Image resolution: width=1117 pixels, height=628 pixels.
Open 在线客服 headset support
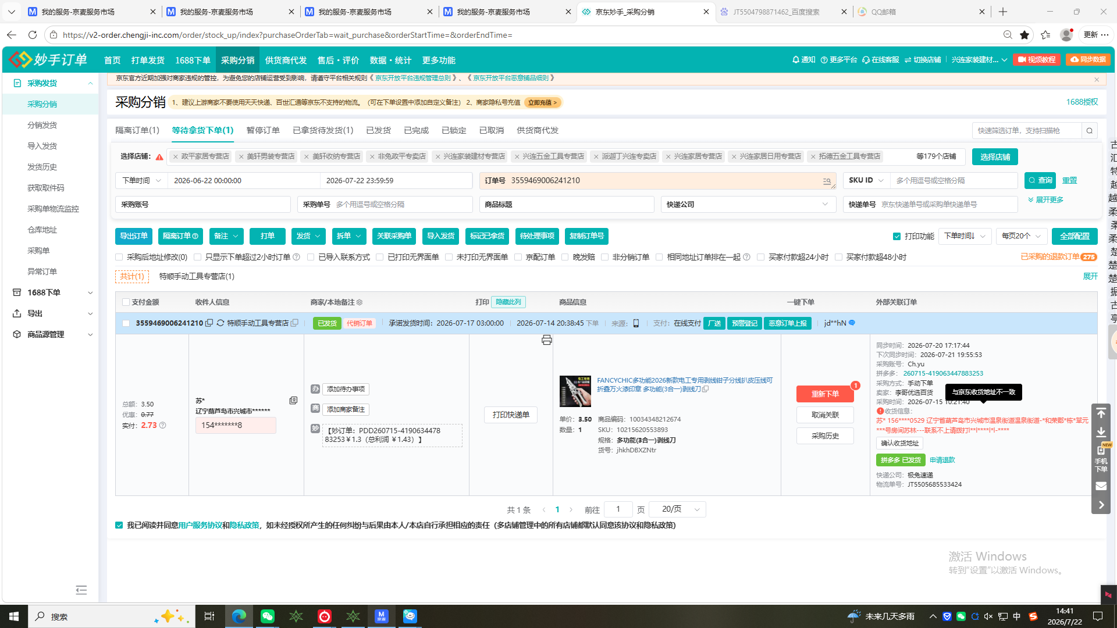click(x=881, y=60)
